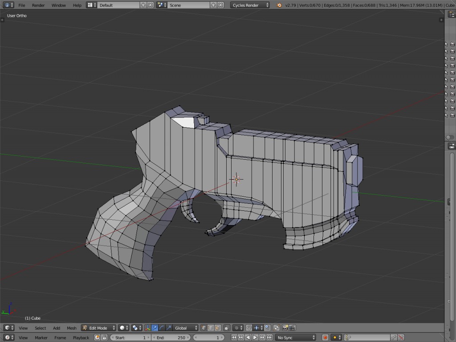Enable the translate manipulator arrow icon
The image size is (456, 342).
[154, 328]
